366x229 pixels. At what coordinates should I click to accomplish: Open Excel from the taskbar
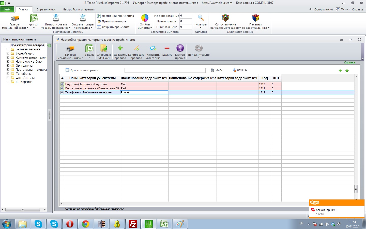(164, 224)
